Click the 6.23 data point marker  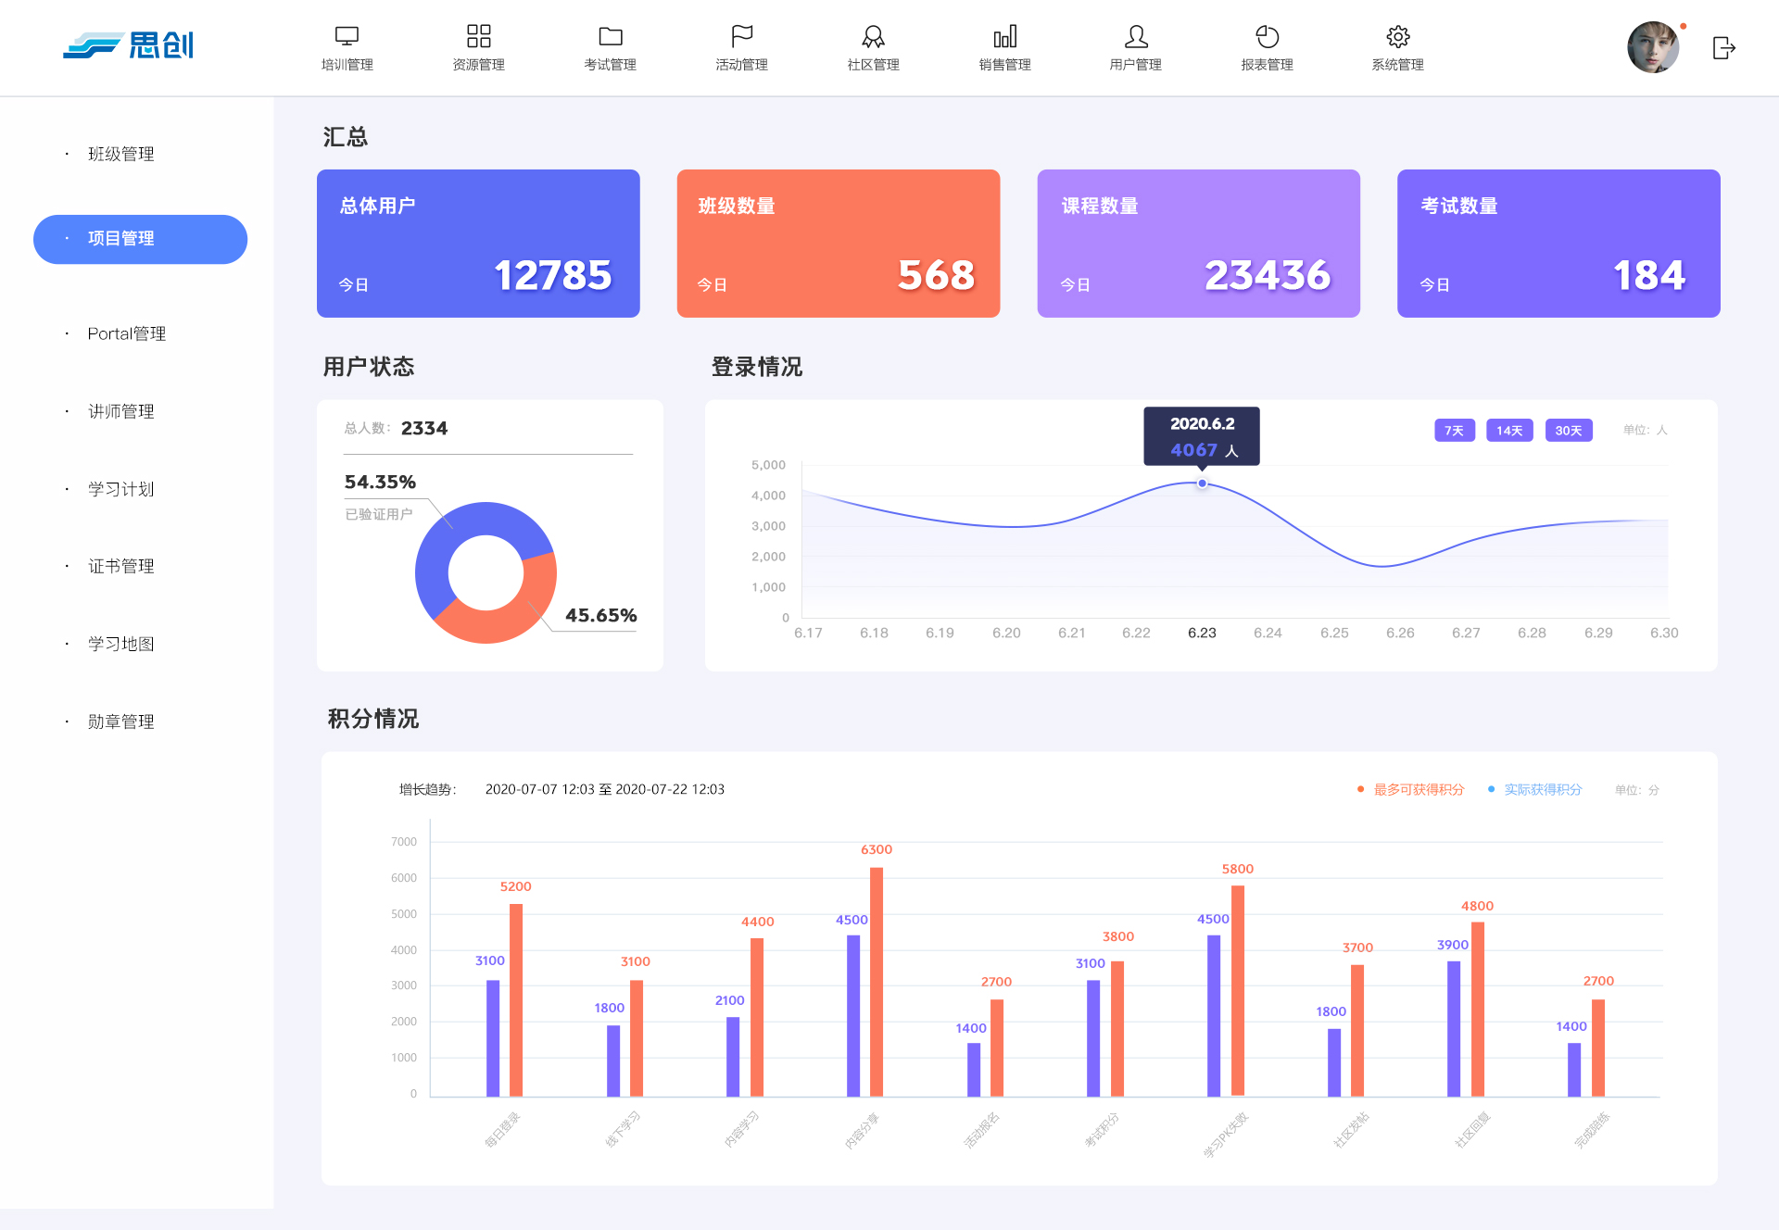tap(1202, 483)
